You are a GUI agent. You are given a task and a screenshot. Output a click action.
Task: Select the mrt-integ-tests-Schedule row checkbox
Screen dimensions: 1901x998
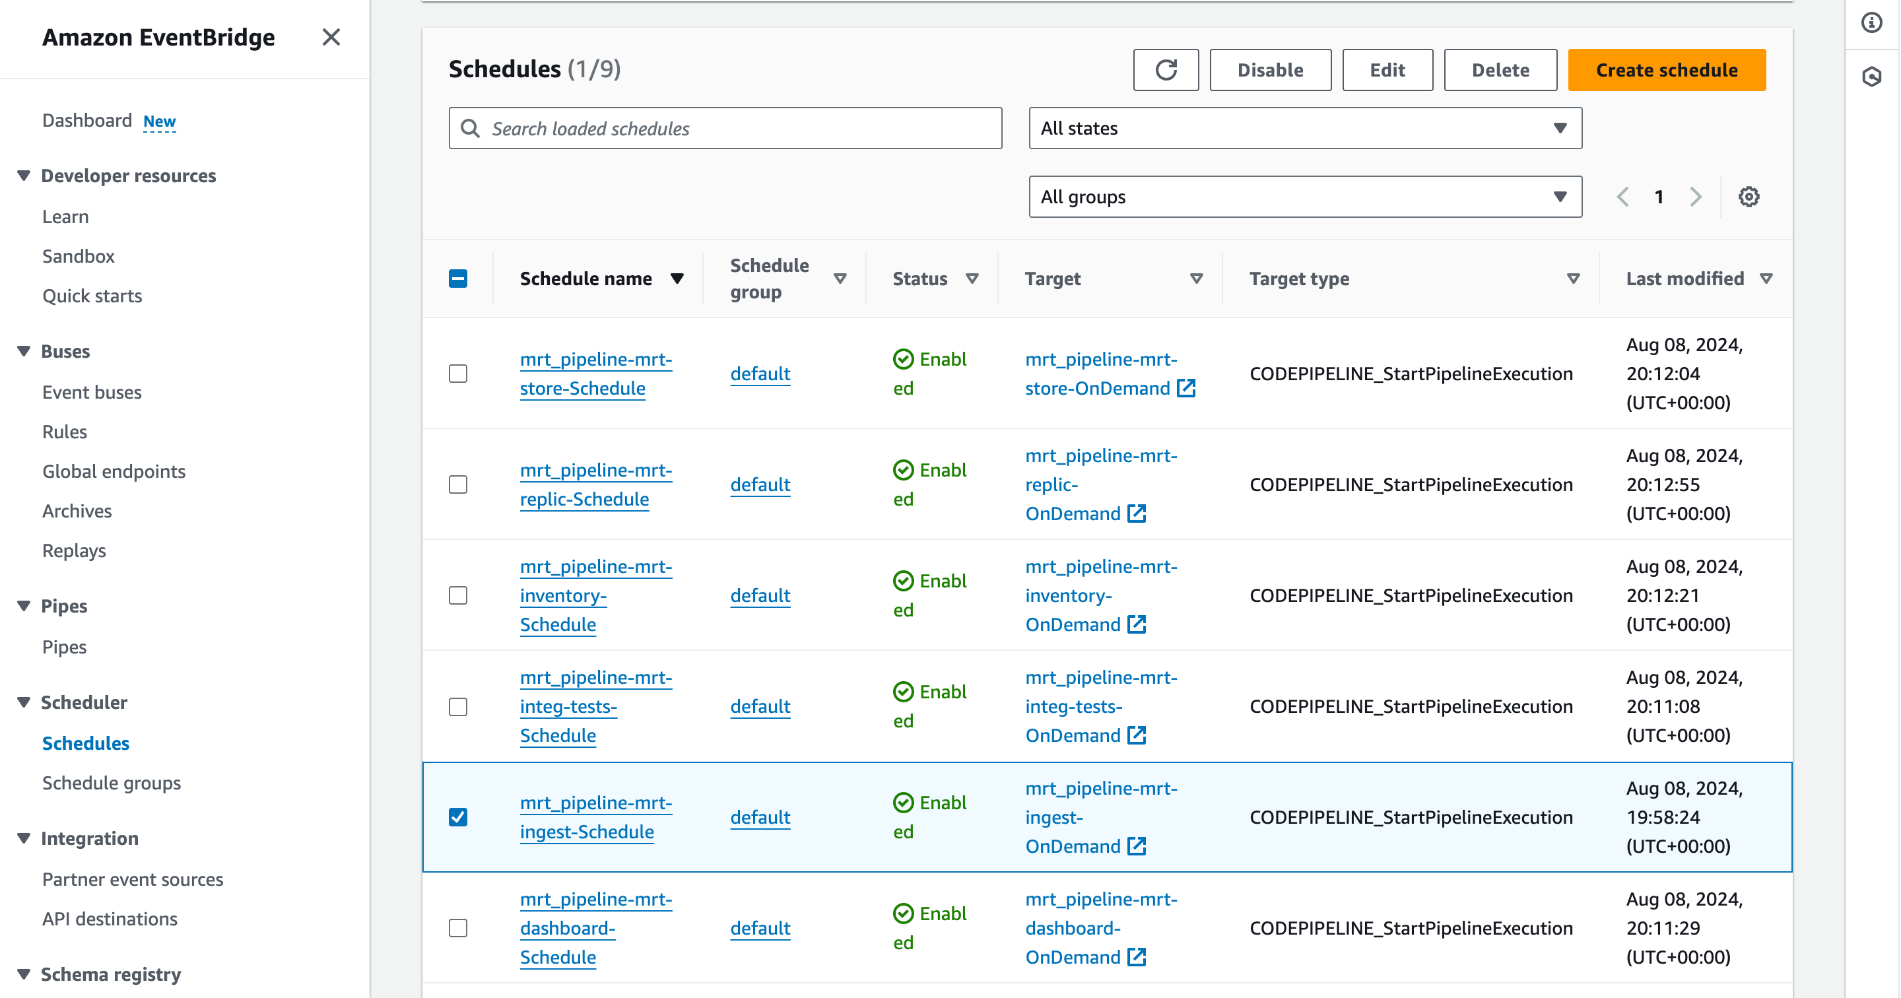[457, 706]
